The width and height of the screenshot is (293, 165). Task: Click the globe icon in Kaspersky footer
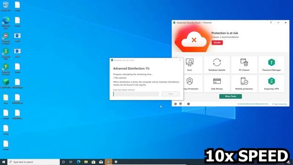pyautogui.click(x=188, y=104)
